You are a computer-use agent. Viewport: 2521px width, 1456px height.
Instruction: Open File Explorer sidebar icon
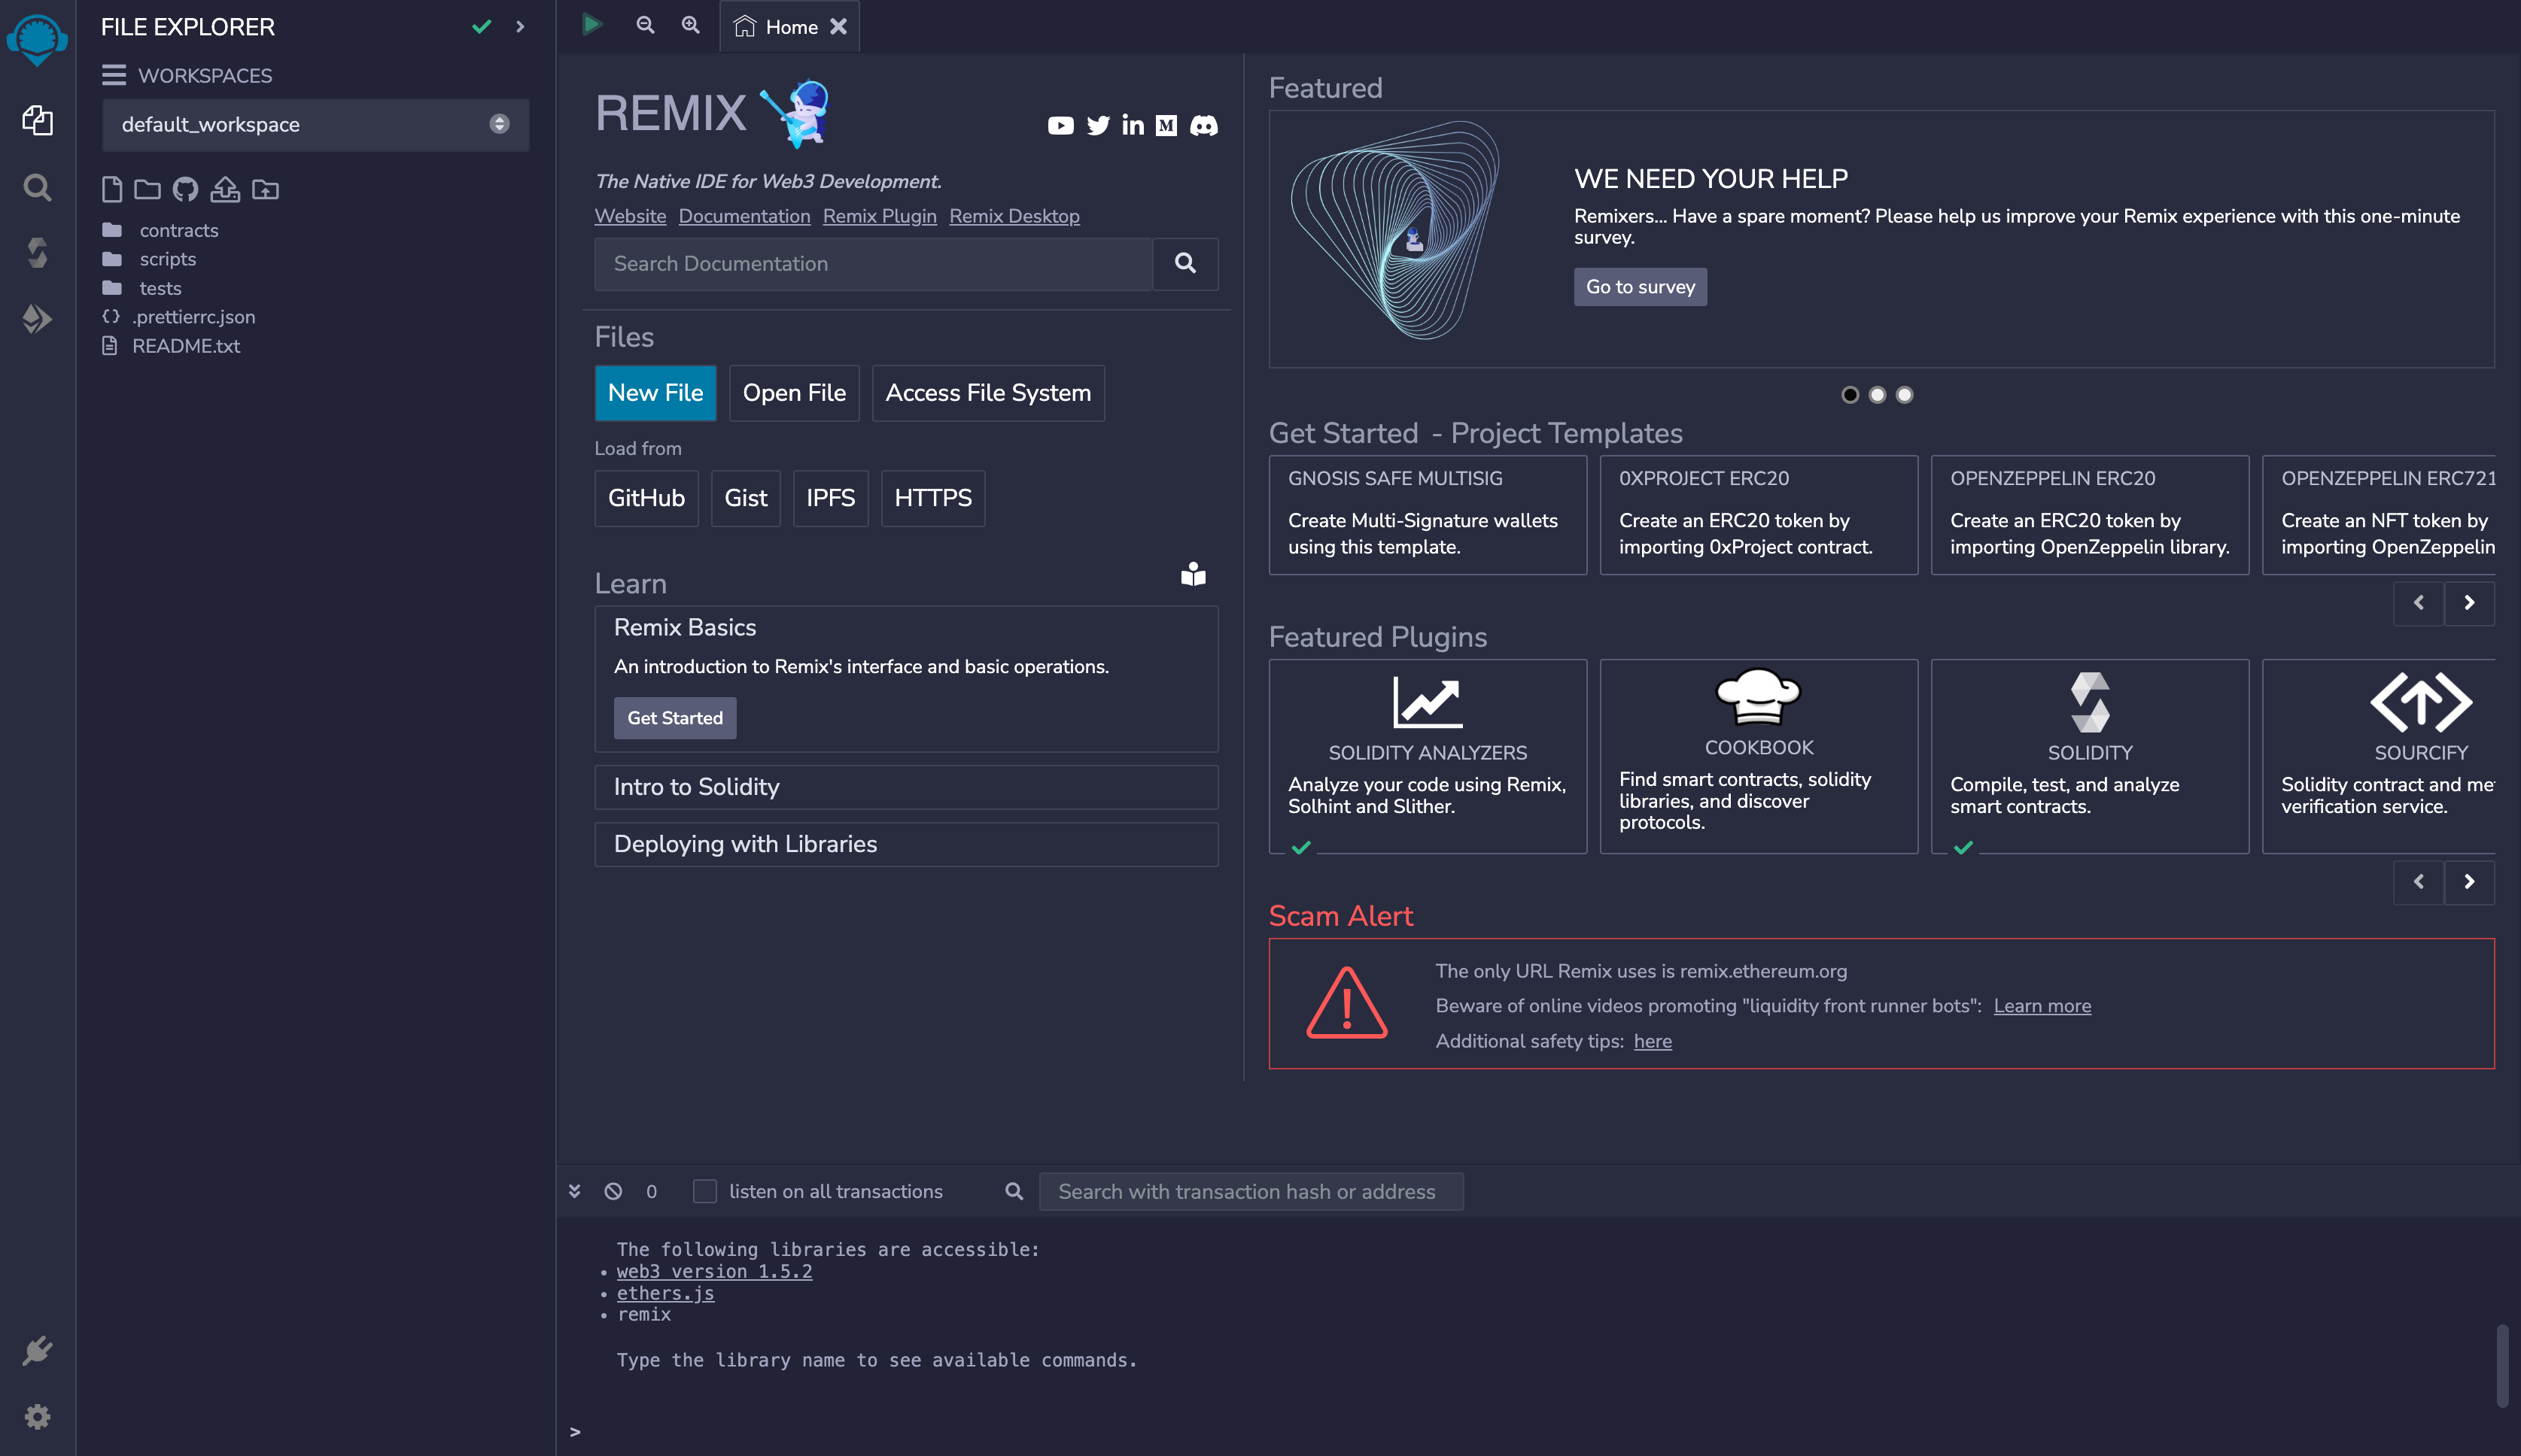pyautogui.click(x=37, y=121)
